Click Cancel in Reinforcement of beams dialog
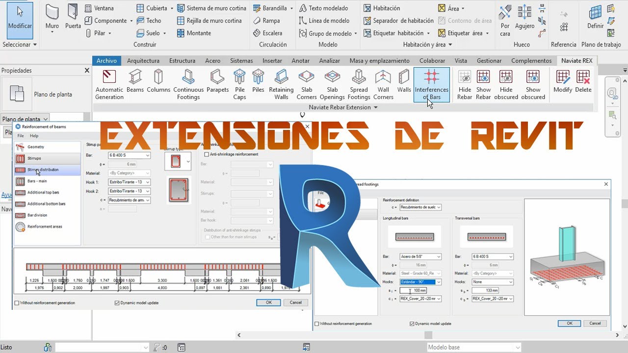Image resolution: width=628 pixels, height=353 pixels. [296, 303]
